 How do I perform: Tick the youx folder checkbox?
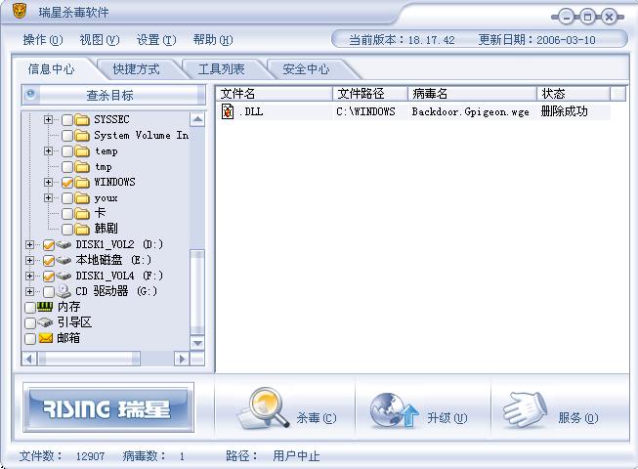[x=67, y=198]
